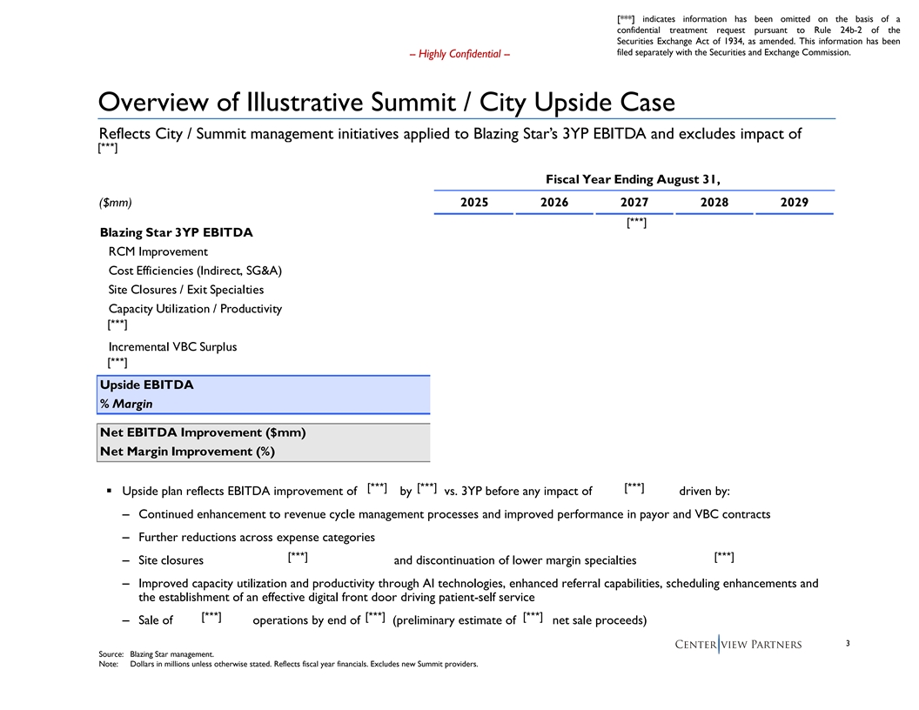Select the slide title "Overview of Illustrative Summit / City Upside Case"
Viewport: 919px width, 710px height.
pos(386,102)
